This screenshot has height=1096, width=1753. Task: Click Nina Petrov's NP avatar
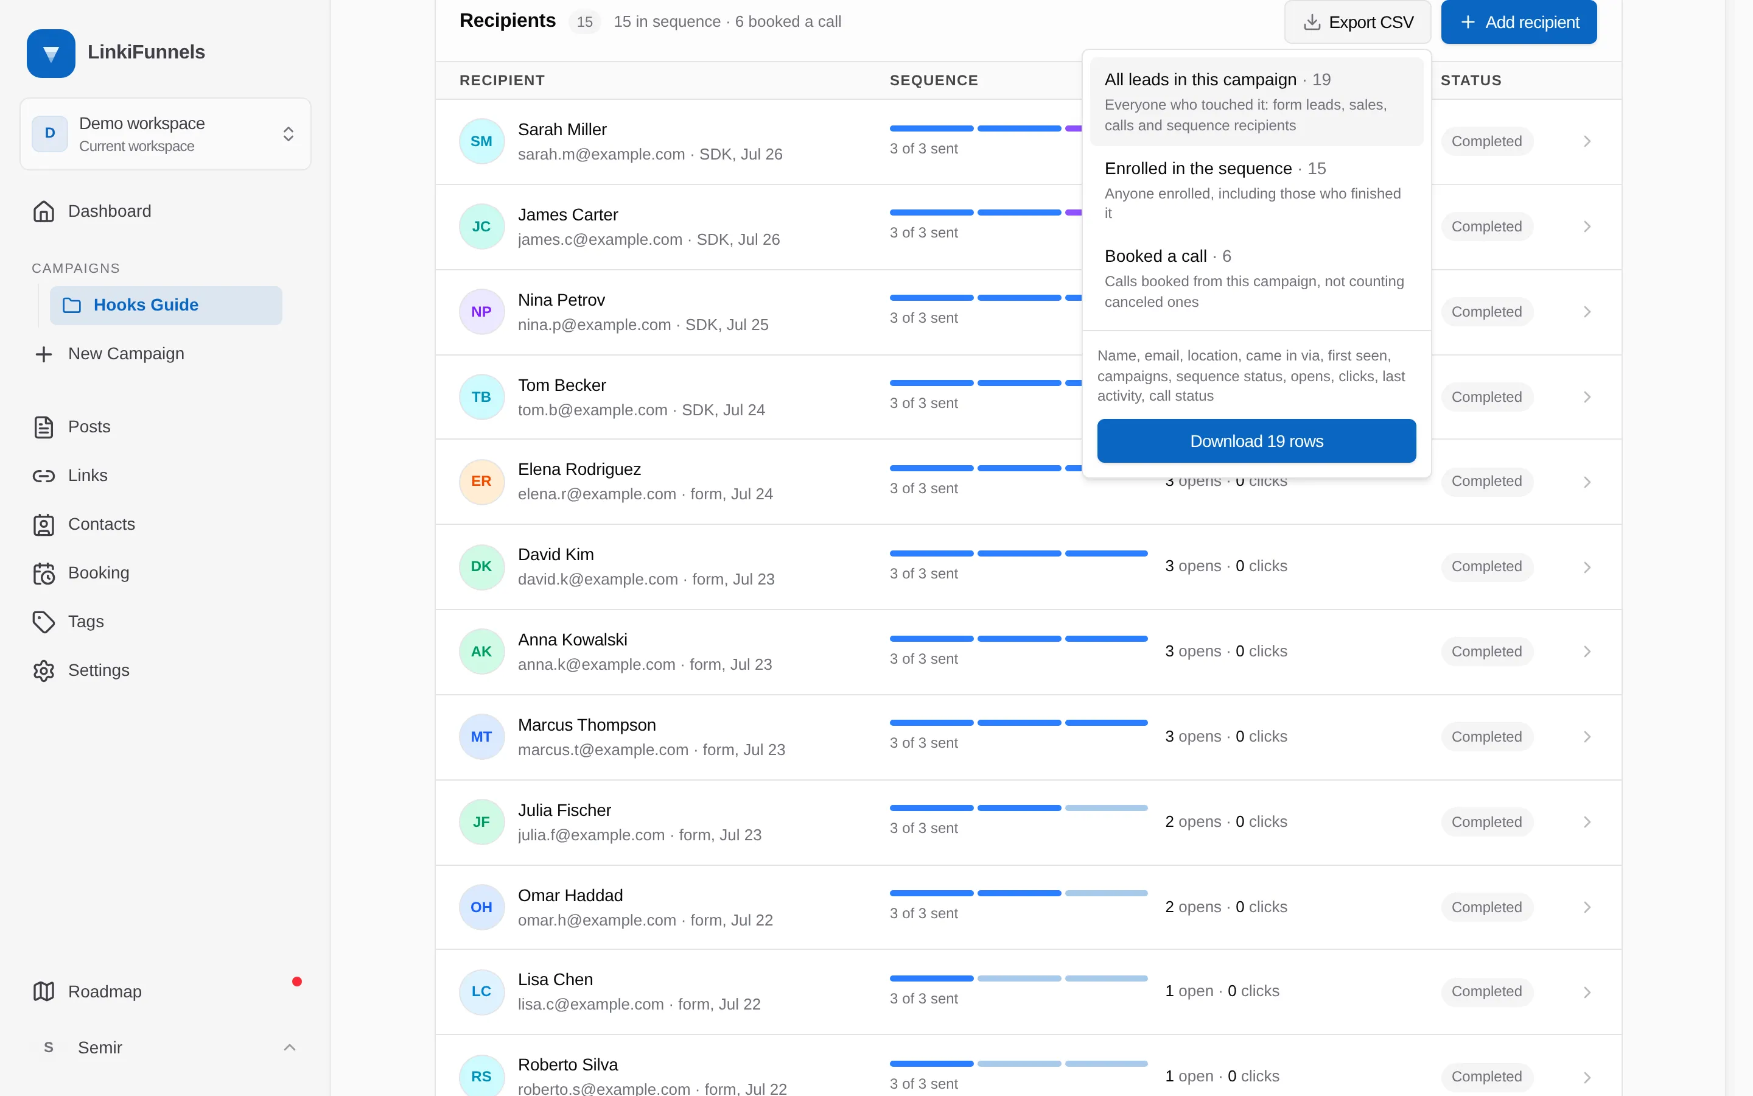click(x=481, y=312)
